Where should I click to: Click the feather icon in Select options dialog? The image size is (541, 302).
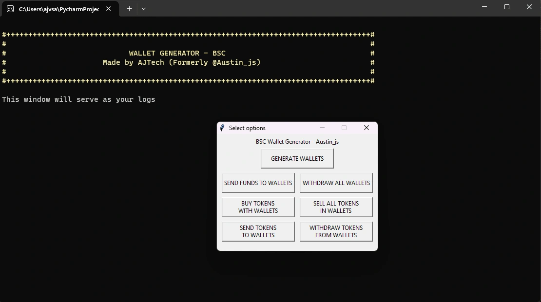point(222,128)
